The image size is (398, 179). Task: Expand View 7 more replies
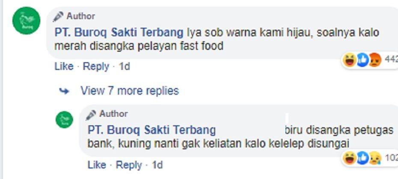point(130,90)
